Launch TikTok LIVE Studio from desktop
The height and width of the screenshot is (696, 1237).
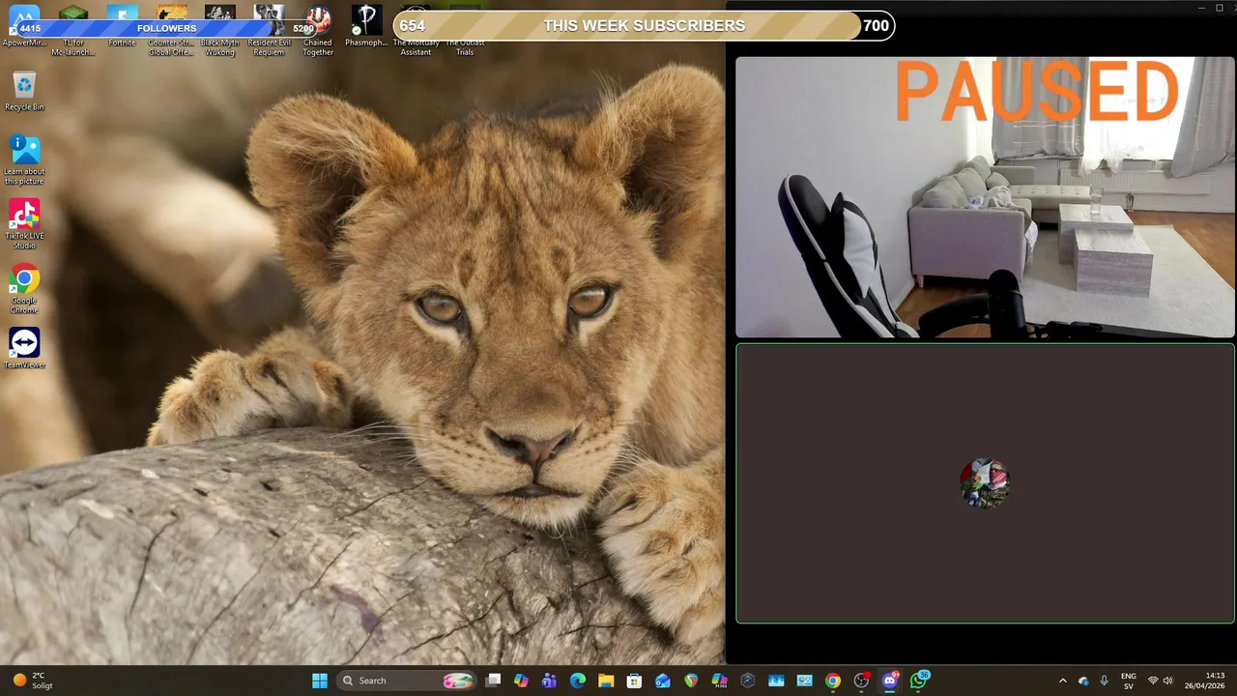24,224
